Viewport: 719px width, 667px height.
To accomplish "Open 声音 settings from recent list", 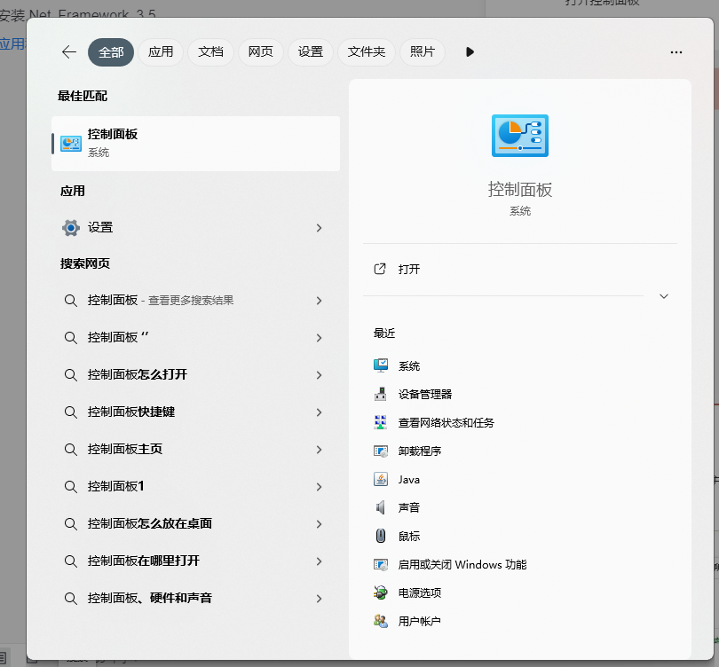I will pyautogui.click(x=408, y=507).
